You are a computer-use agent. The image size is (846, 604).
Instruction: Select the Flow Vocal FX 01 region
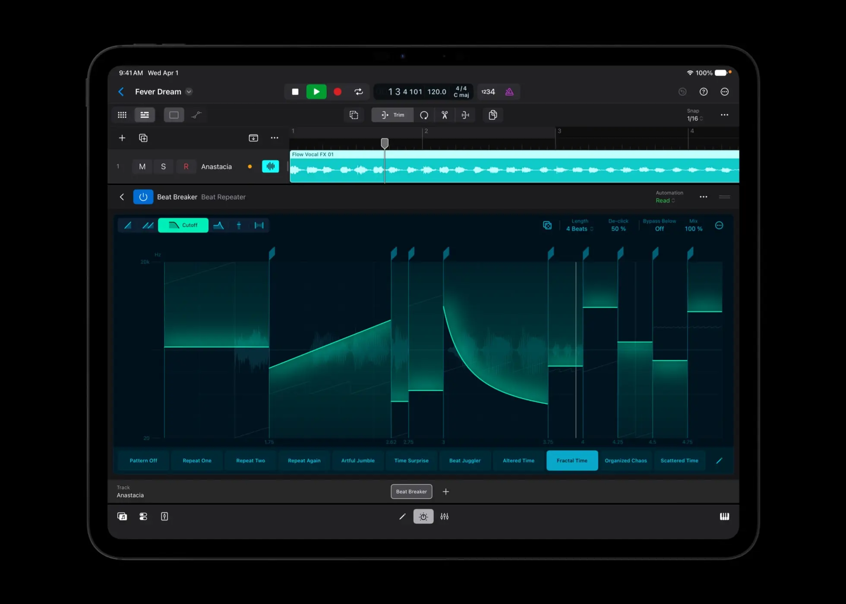pos(515,167)
